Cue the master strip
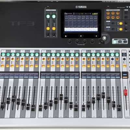 pos(124,59)
